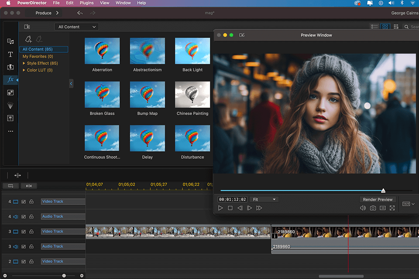Image resolution: width=419 pixels, height=279 pixels.
Task: Click the Render Preview button
Action: coord(378,200)
